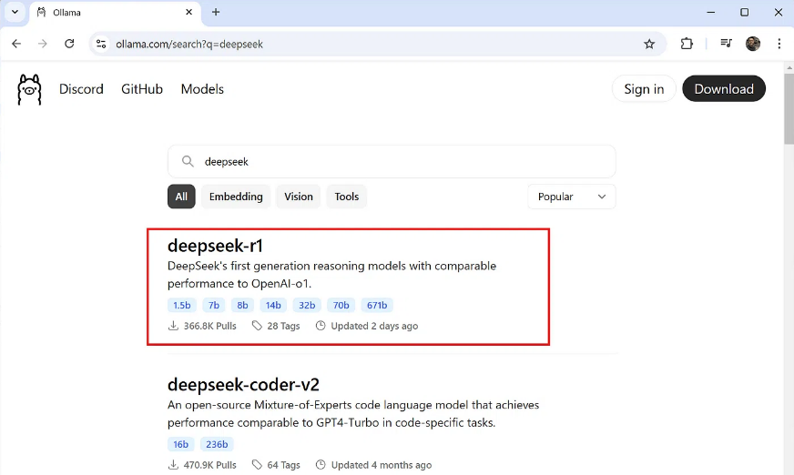View site information icon in address bar
This screenshot has width=794, height=475.
[x=101, y=44]
